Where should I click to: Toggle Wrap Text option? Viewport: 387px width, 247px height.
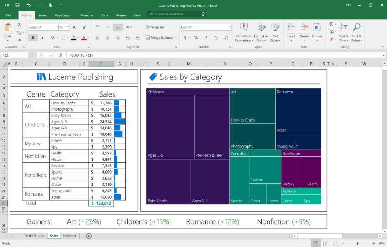pyautogui.click(x=155, y=27)
